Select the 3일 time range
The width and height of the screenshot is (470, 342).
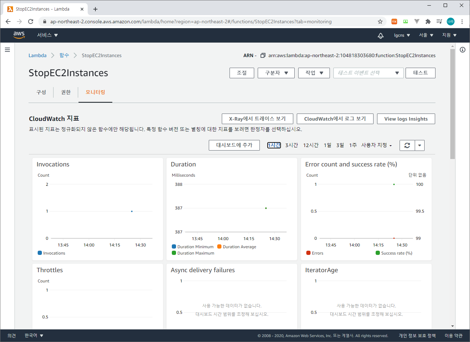coord(340,145)
